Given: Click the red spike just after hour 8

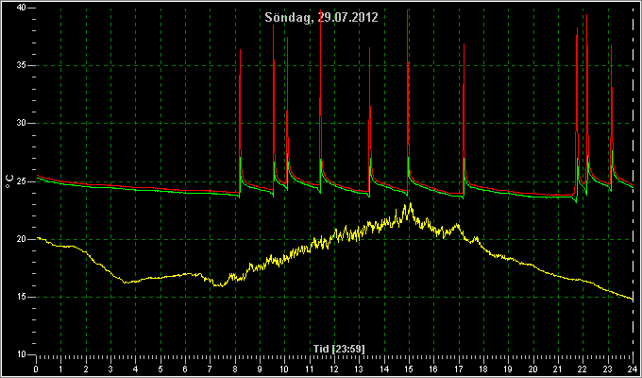Looking at the screenshot, I should [x=241, y=51].
